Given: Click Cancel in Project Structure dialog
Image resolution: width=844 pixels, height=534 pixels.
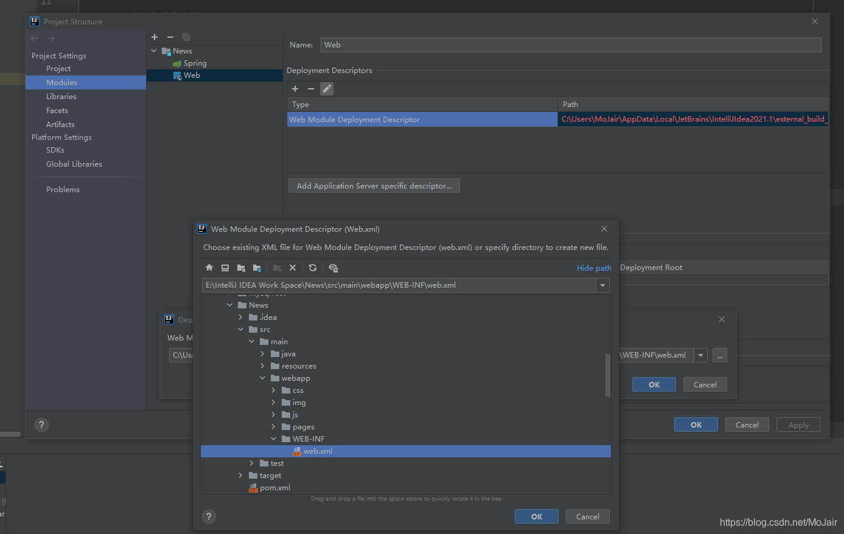Looking at the screenshot, I should [x=747, y=425].
